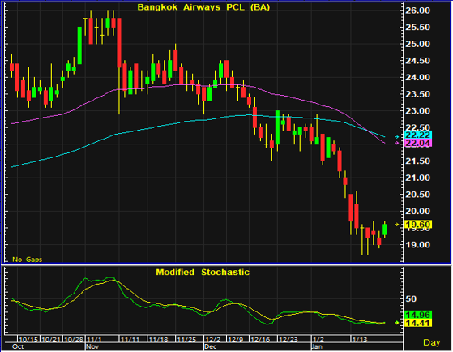This screenshot has width=453, height=352.
Task: Click the 26.00 price axis label
Action: [x=418, y=11]
